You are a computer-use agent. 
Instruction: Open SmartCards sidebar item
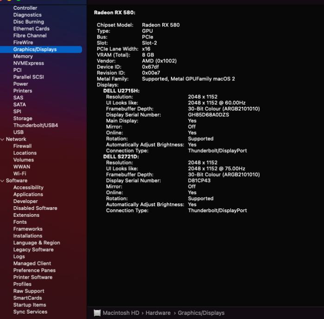27,298
